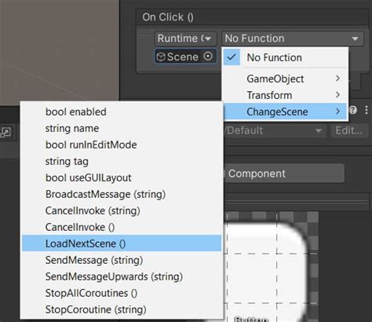This screenshot has width=372, height=322.
Task: Select BroadcastMessage (string) function
Action: [x=122, y=194]
